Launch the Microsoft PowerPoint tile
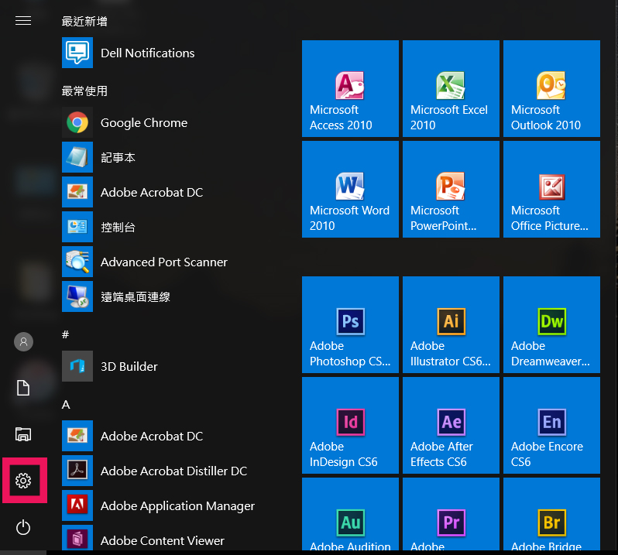 (x=451, y=190)
